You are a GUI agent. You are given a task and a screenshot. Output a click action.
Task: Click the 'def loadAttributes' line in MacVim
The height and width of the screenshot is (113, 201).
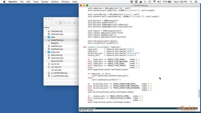coord(102,47)
